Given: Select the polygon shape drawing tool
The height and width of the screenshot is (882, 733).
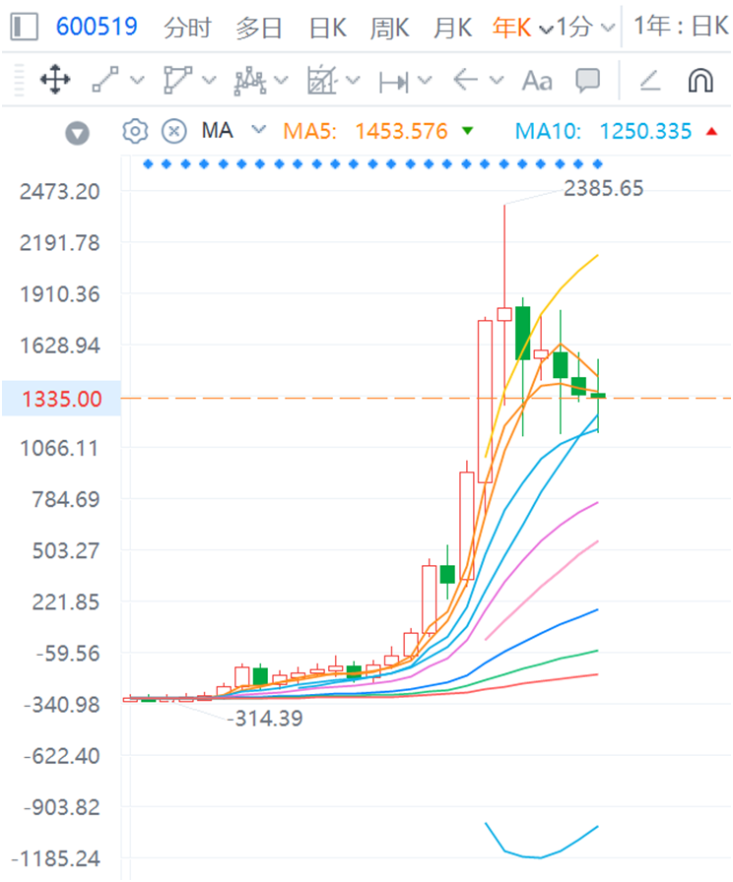Looking at the screenshot, I should [177, 80].
